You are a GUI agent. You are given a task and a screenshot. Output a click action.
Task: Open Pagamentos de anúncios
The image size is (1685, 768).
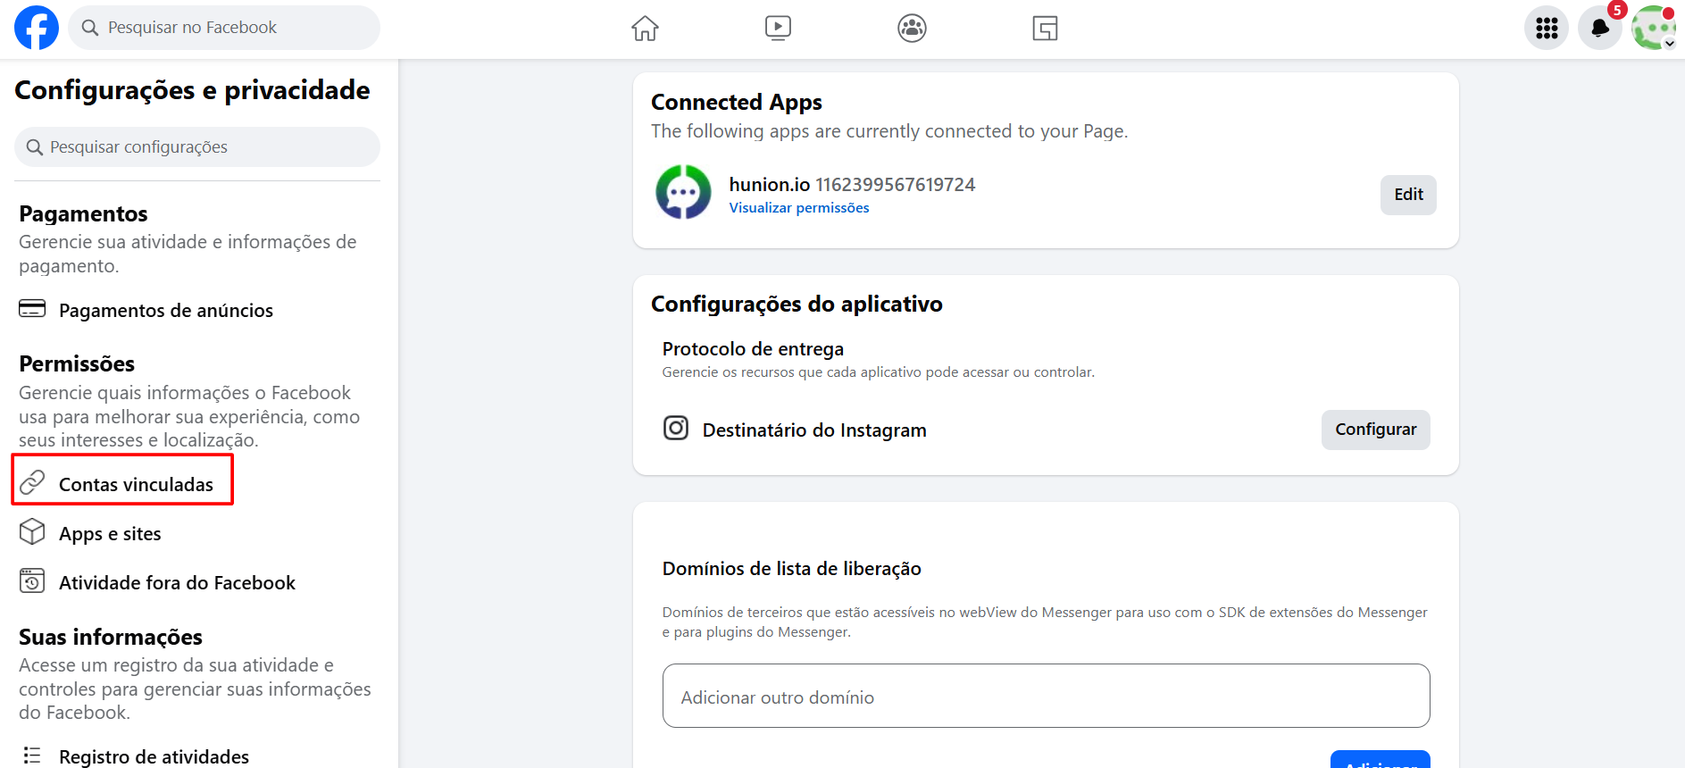[165, 311]
